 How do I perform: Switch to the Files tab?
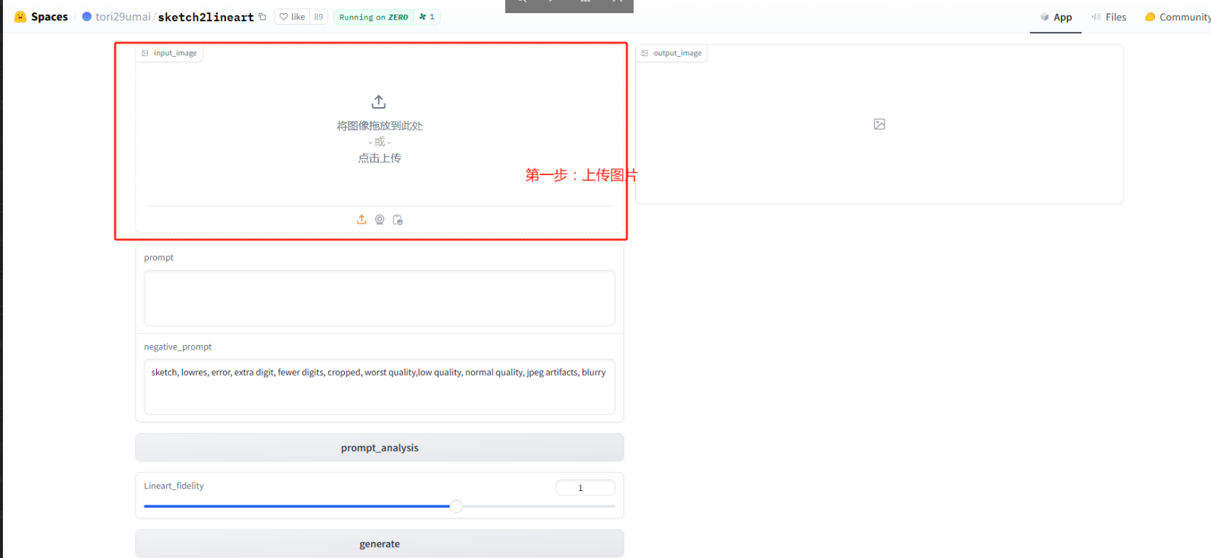click(x=1109, y=17)
